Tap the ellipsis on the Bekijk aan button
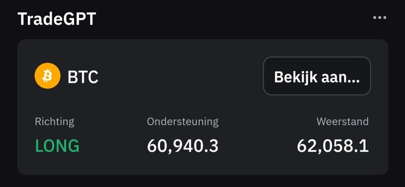Screen dimensions: 405x187 (353, 81)
